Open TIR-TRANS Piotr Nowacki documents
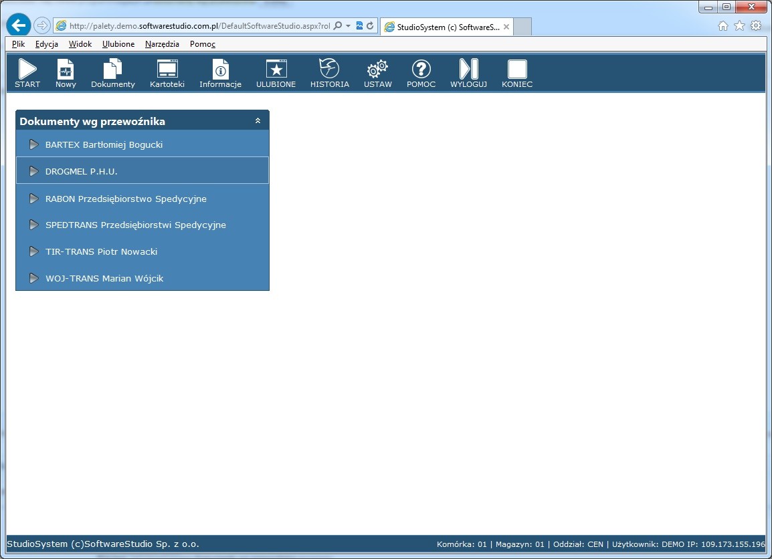Screen dimensions: 772x559 tap(142, 251)
